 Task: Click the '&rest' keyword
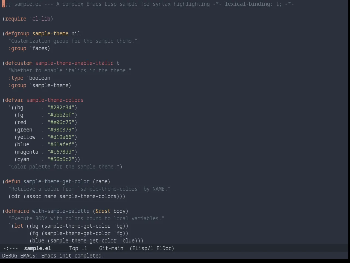click(x=103, y=211)
